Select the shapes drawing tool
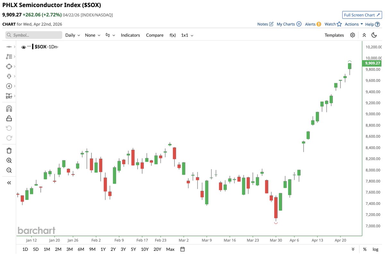385x256 pixels. click(9, 66)
